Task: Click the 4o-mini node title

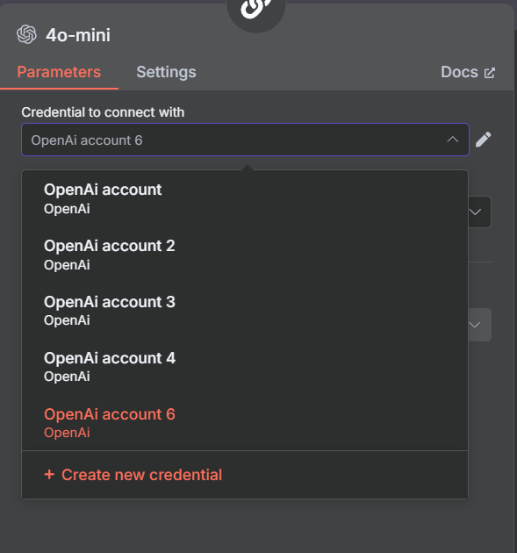Action: tap(78, 35)
